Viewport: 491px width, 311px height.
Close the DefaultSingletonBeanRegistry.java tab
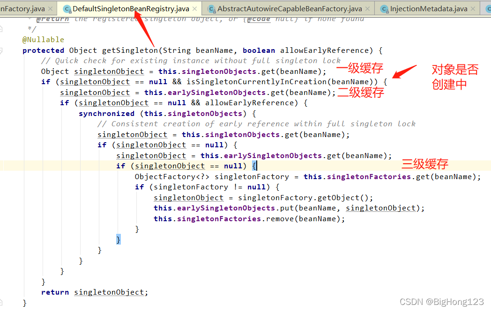tap(194, 9)
